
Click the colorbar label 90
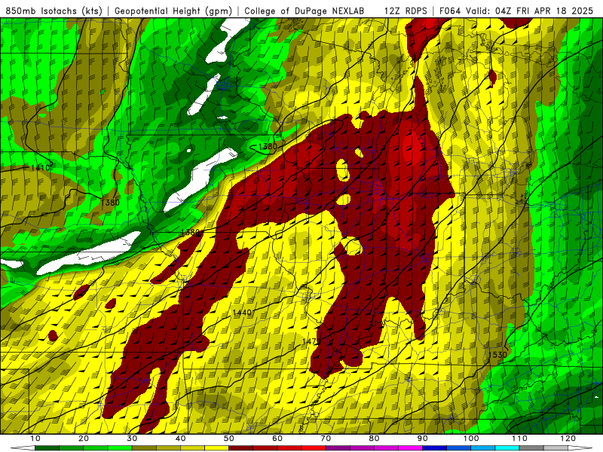[x=423, y=438]
